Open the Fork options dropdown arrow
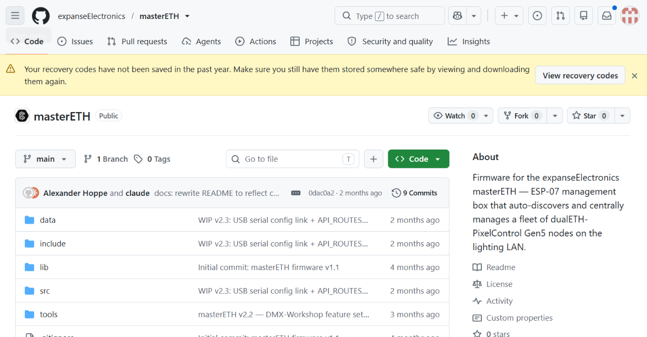This screenshot has height=337, width=647. point(555,116)
